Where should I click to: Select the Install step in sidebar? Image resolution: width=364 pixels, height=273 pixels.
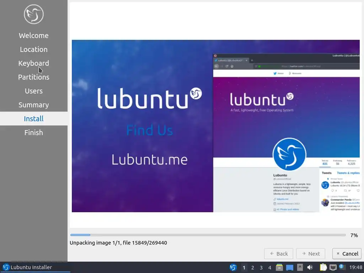tap(34, 119)
